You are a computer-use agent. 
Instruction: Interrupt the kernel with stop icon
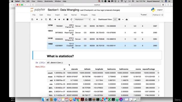pyautogui.click(x=67, y=20)
